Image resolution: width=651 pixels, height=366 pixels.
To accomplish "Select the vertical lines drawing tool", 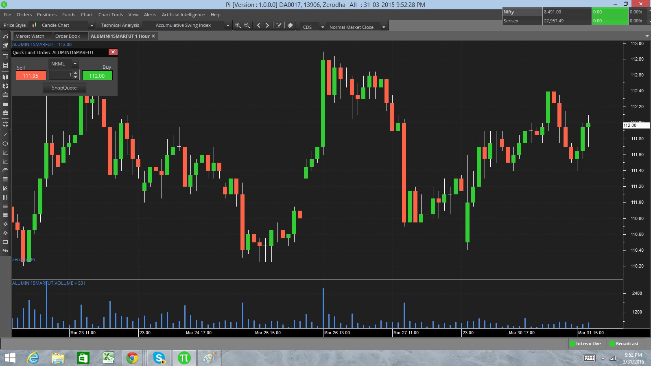I will click(5, 197).
